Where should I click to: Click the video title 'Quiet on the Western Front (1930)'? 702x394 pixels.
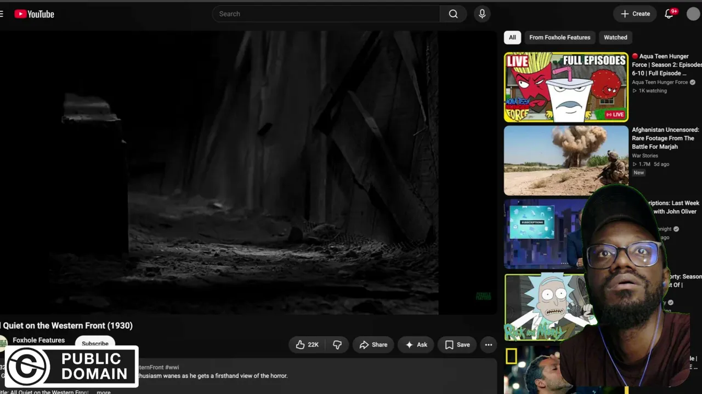click(x=68, y=326)
